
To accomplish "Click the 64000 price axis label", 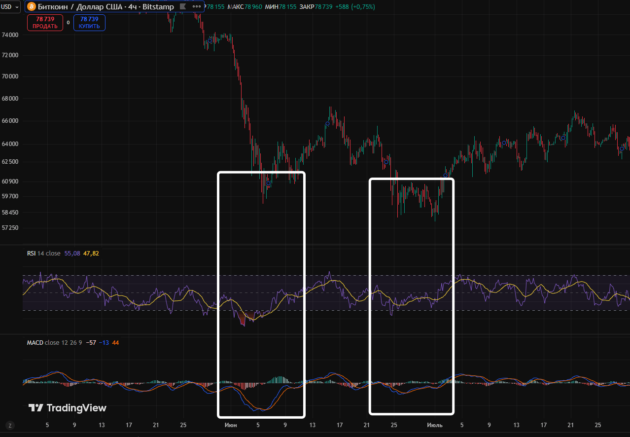I will 10,144.
